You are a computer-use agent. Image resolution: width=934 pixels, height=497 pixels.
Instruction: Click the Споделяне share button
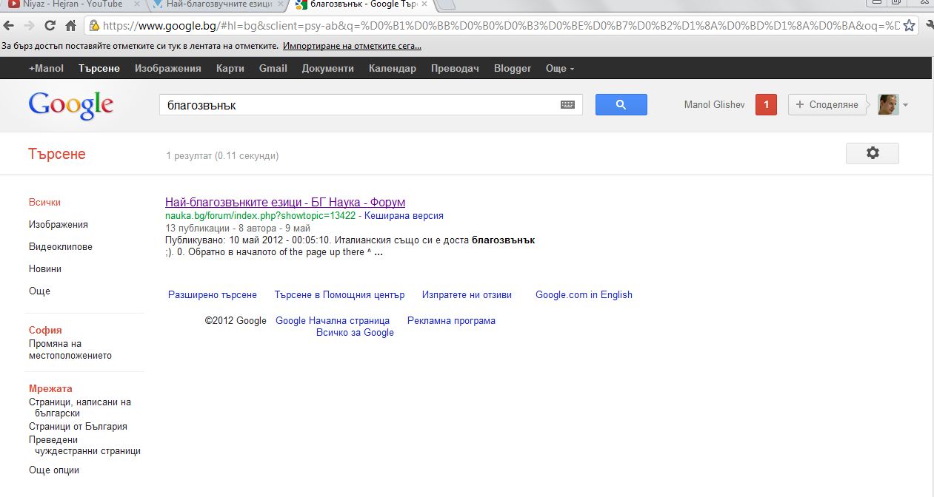827,105
